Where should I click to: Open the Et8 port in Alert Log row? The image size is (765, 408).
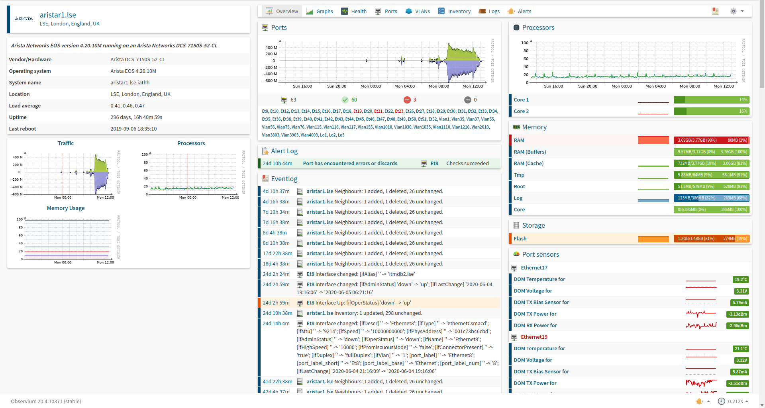434,163
